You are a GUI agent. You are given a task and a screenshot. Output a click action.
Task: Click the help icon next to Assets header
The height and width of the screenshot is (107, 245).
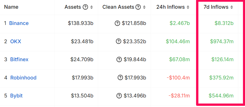click(85, 7)
